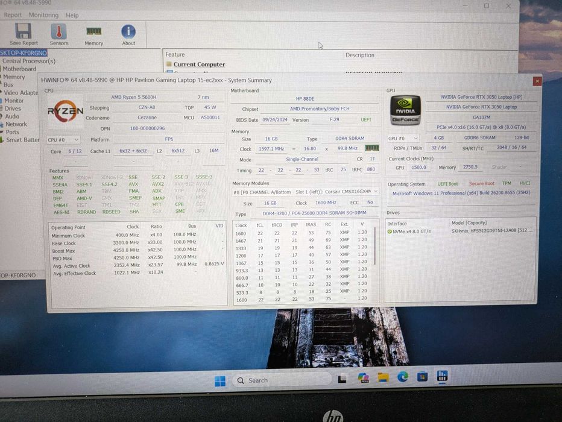The width and height of the screenshot is (562, 422).
Task: Open the About info icon
Action: [128, 31]
